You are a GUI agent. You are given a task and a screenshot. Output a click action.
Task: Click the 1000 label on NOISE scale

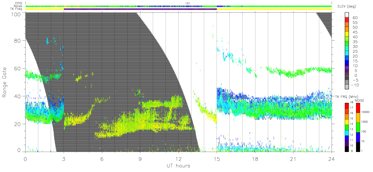tap(364, 122)
